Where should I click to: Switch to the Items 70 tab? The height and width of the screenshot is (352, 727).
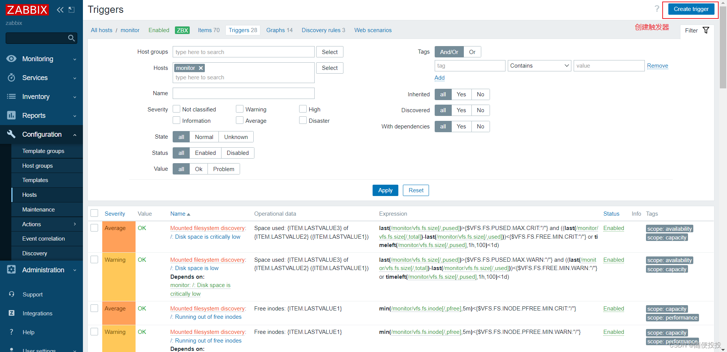point(209,30)
